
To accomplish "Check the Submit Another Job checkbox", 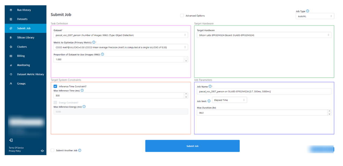I will point(52,150).
